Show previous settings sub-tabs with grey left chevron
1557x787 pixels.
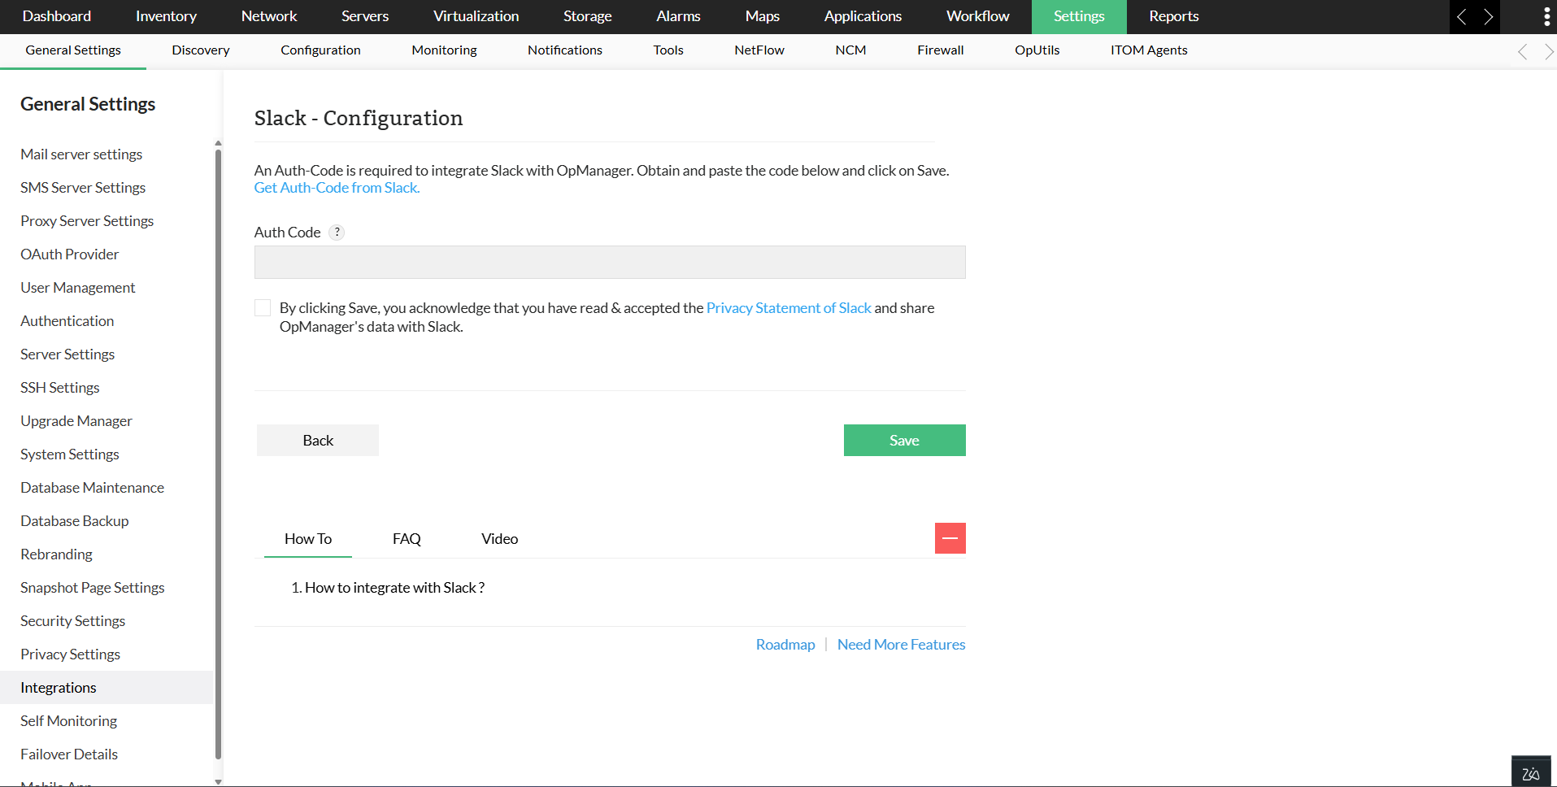[x=1523, y=52]
